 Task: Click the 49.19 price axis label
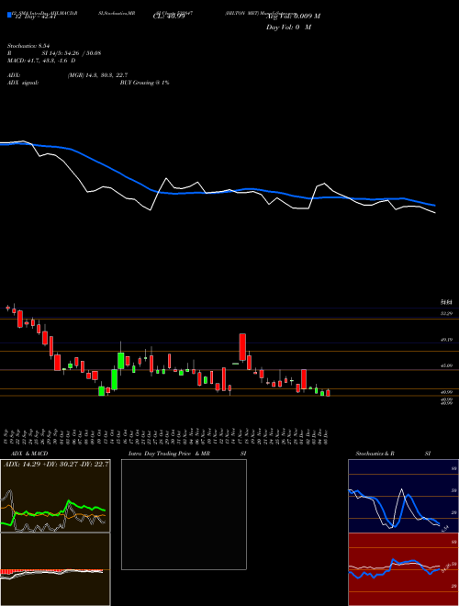[x=446, y=340]
